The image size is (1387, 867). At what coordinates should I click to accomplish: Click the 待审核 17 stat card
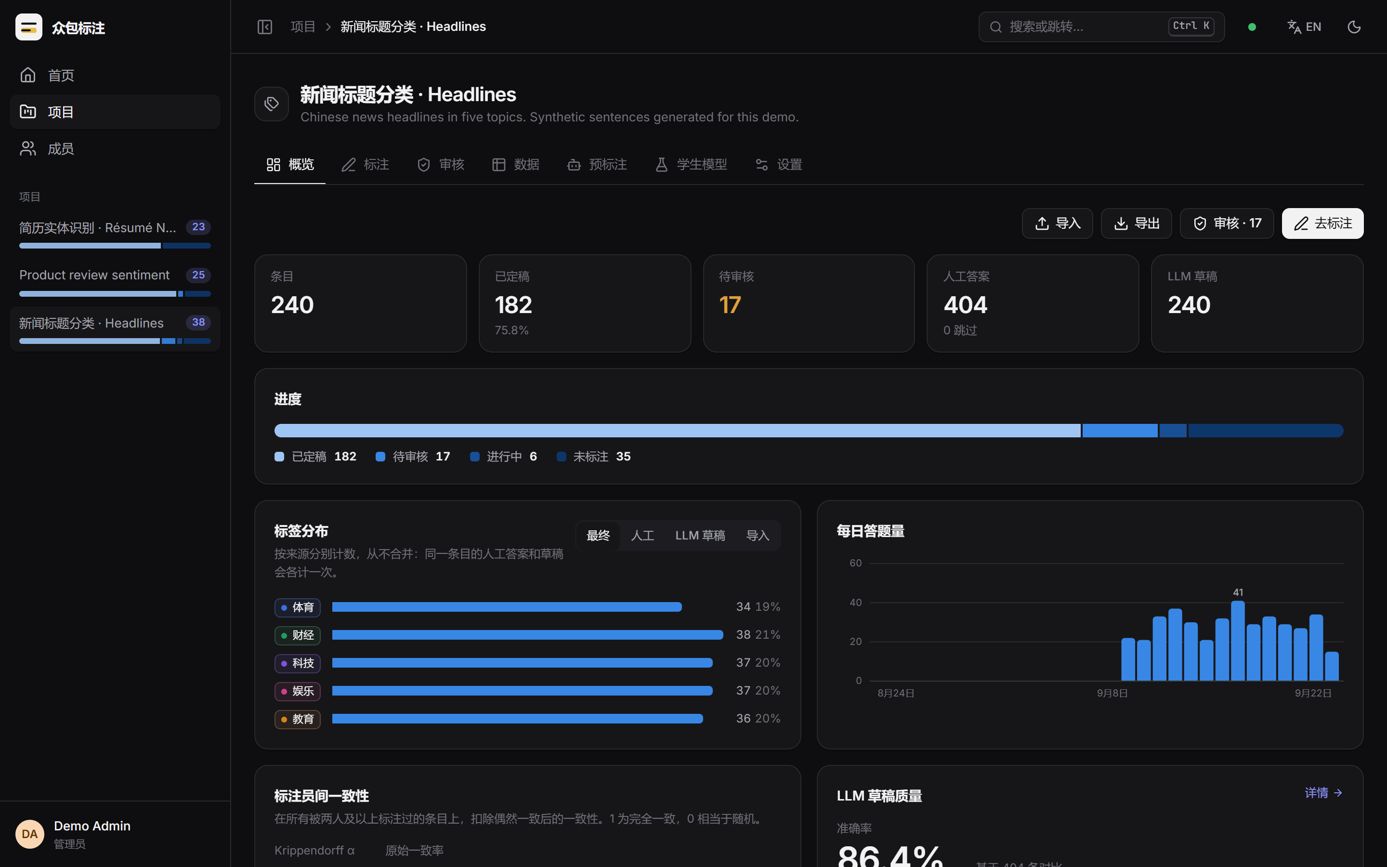[x=809, y=303]
